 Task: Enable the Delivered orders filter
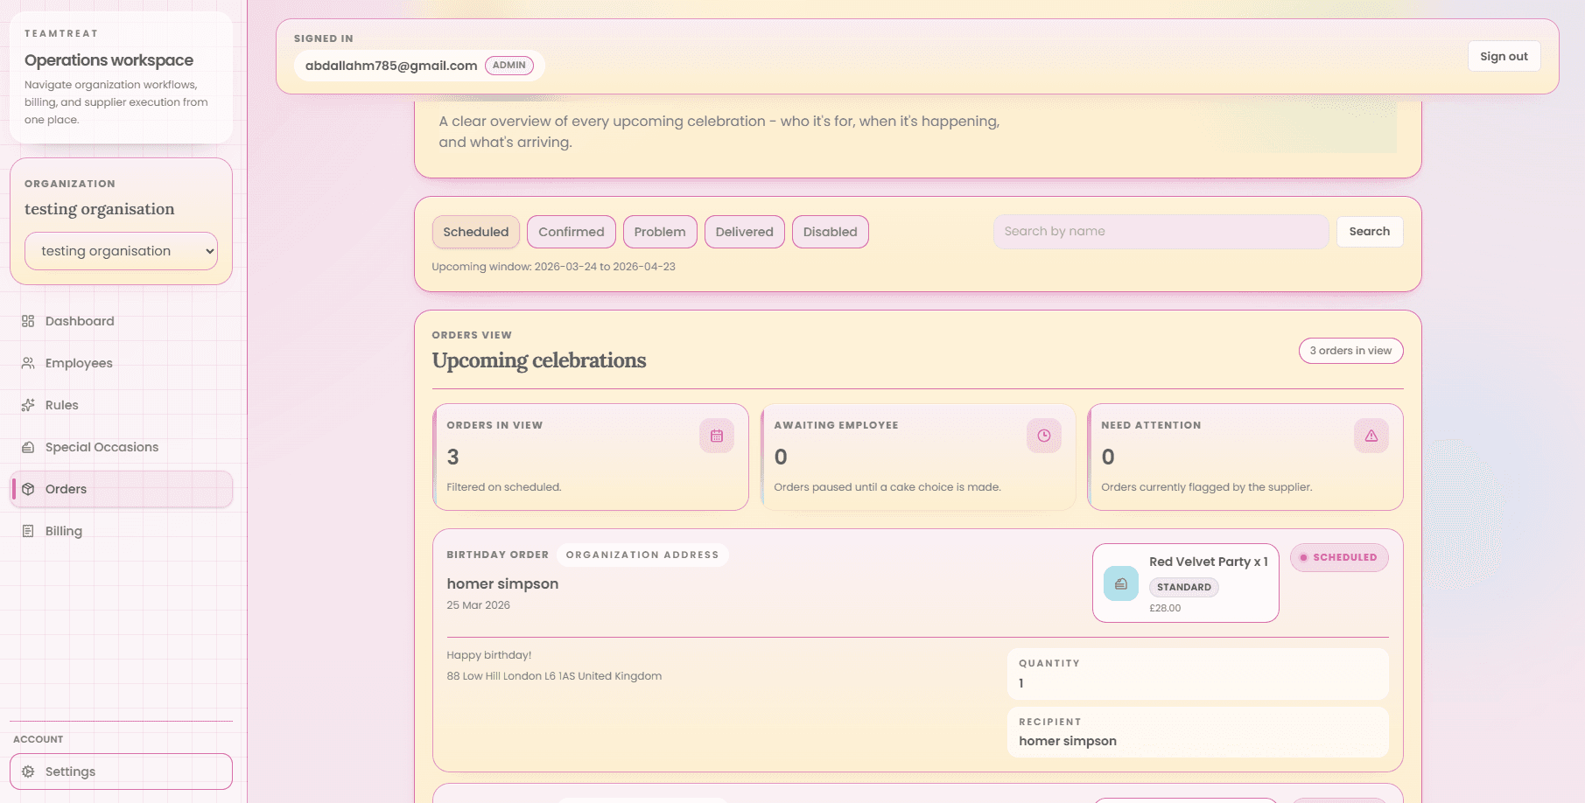pos(744,231)
